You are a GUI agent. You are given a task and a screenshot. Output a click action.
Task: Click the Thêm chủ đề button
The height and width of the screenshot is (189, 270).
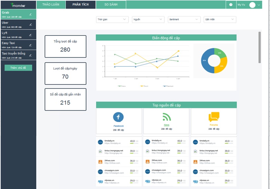[18, 68]
